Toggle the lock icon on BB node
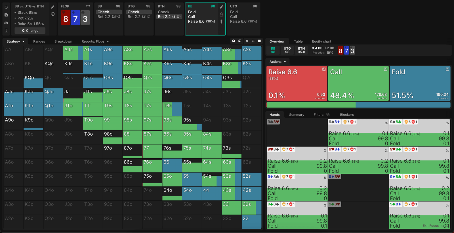 click(x=221, y=14)
